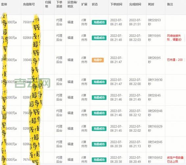Click order time in the 充值中 row

116,60
